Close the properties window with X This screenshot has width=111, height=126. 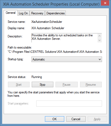(x=105, y=3)
